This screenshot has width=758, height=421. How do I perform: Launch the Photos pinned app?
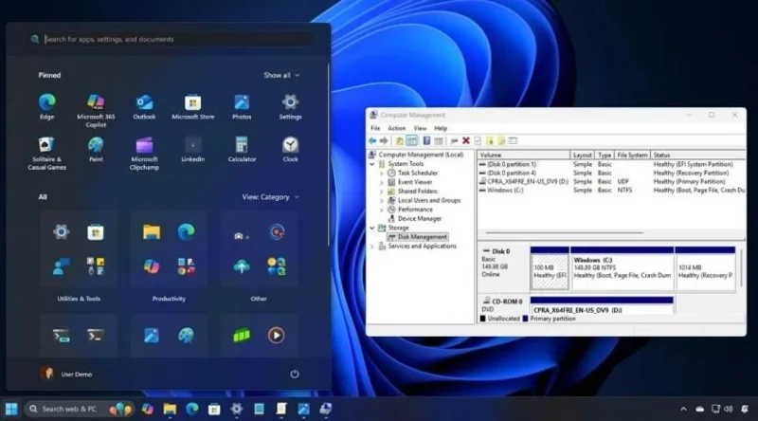point(242,106)
